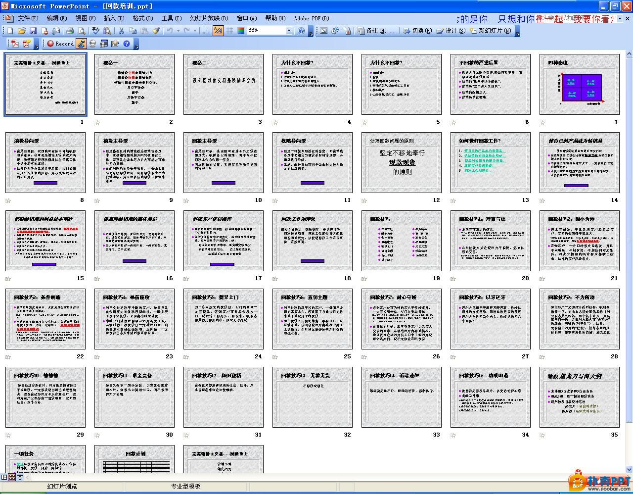This screenshot has width=633, height=494.
Task: Click the help icon in Record toolbar
Action: point(127,44)
